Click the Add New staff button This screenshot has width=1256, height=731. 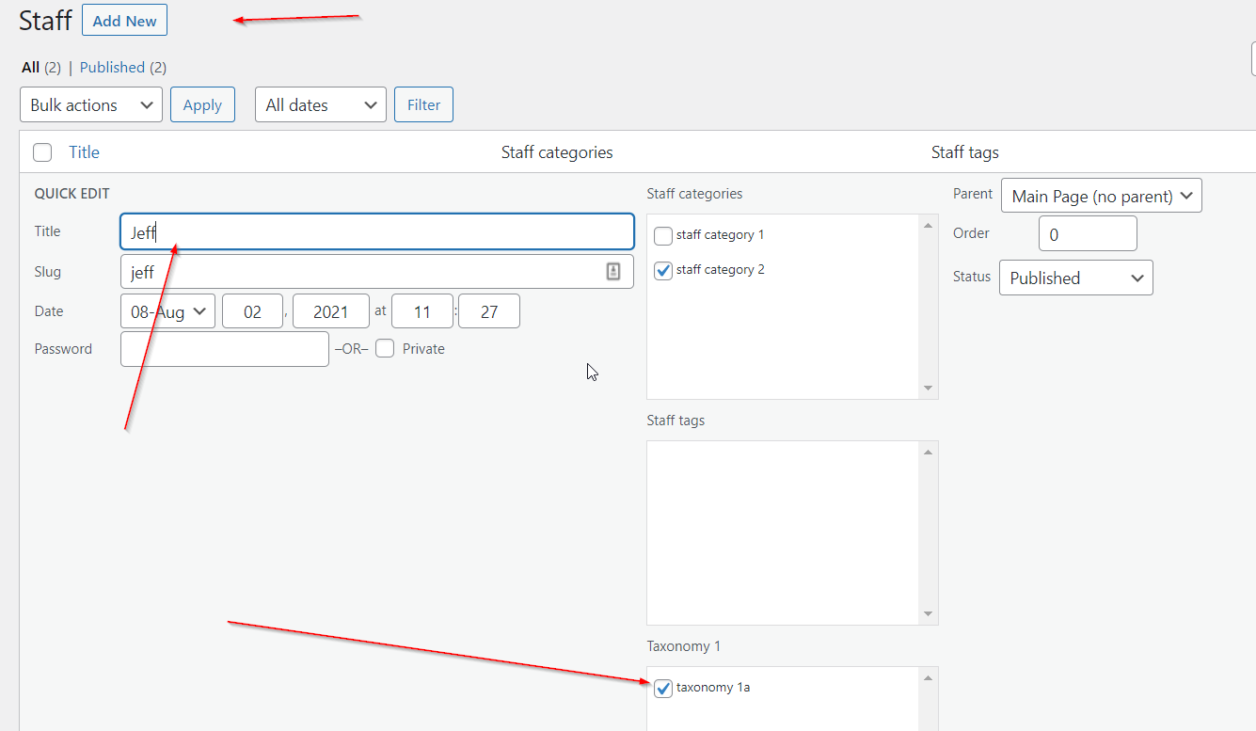pyautogui.click(x=124, y=21)
